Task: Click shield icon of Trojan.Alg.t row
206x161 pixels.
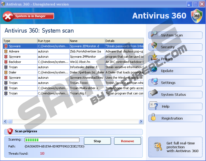Action: click(6, 93)
